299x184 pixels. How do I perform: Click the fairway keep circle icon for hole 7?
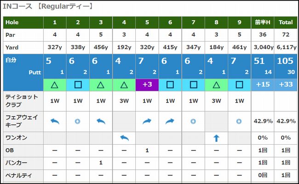point(193,121)
